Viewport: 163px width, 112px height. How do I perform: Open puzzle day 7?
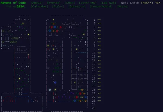(95, 42)
